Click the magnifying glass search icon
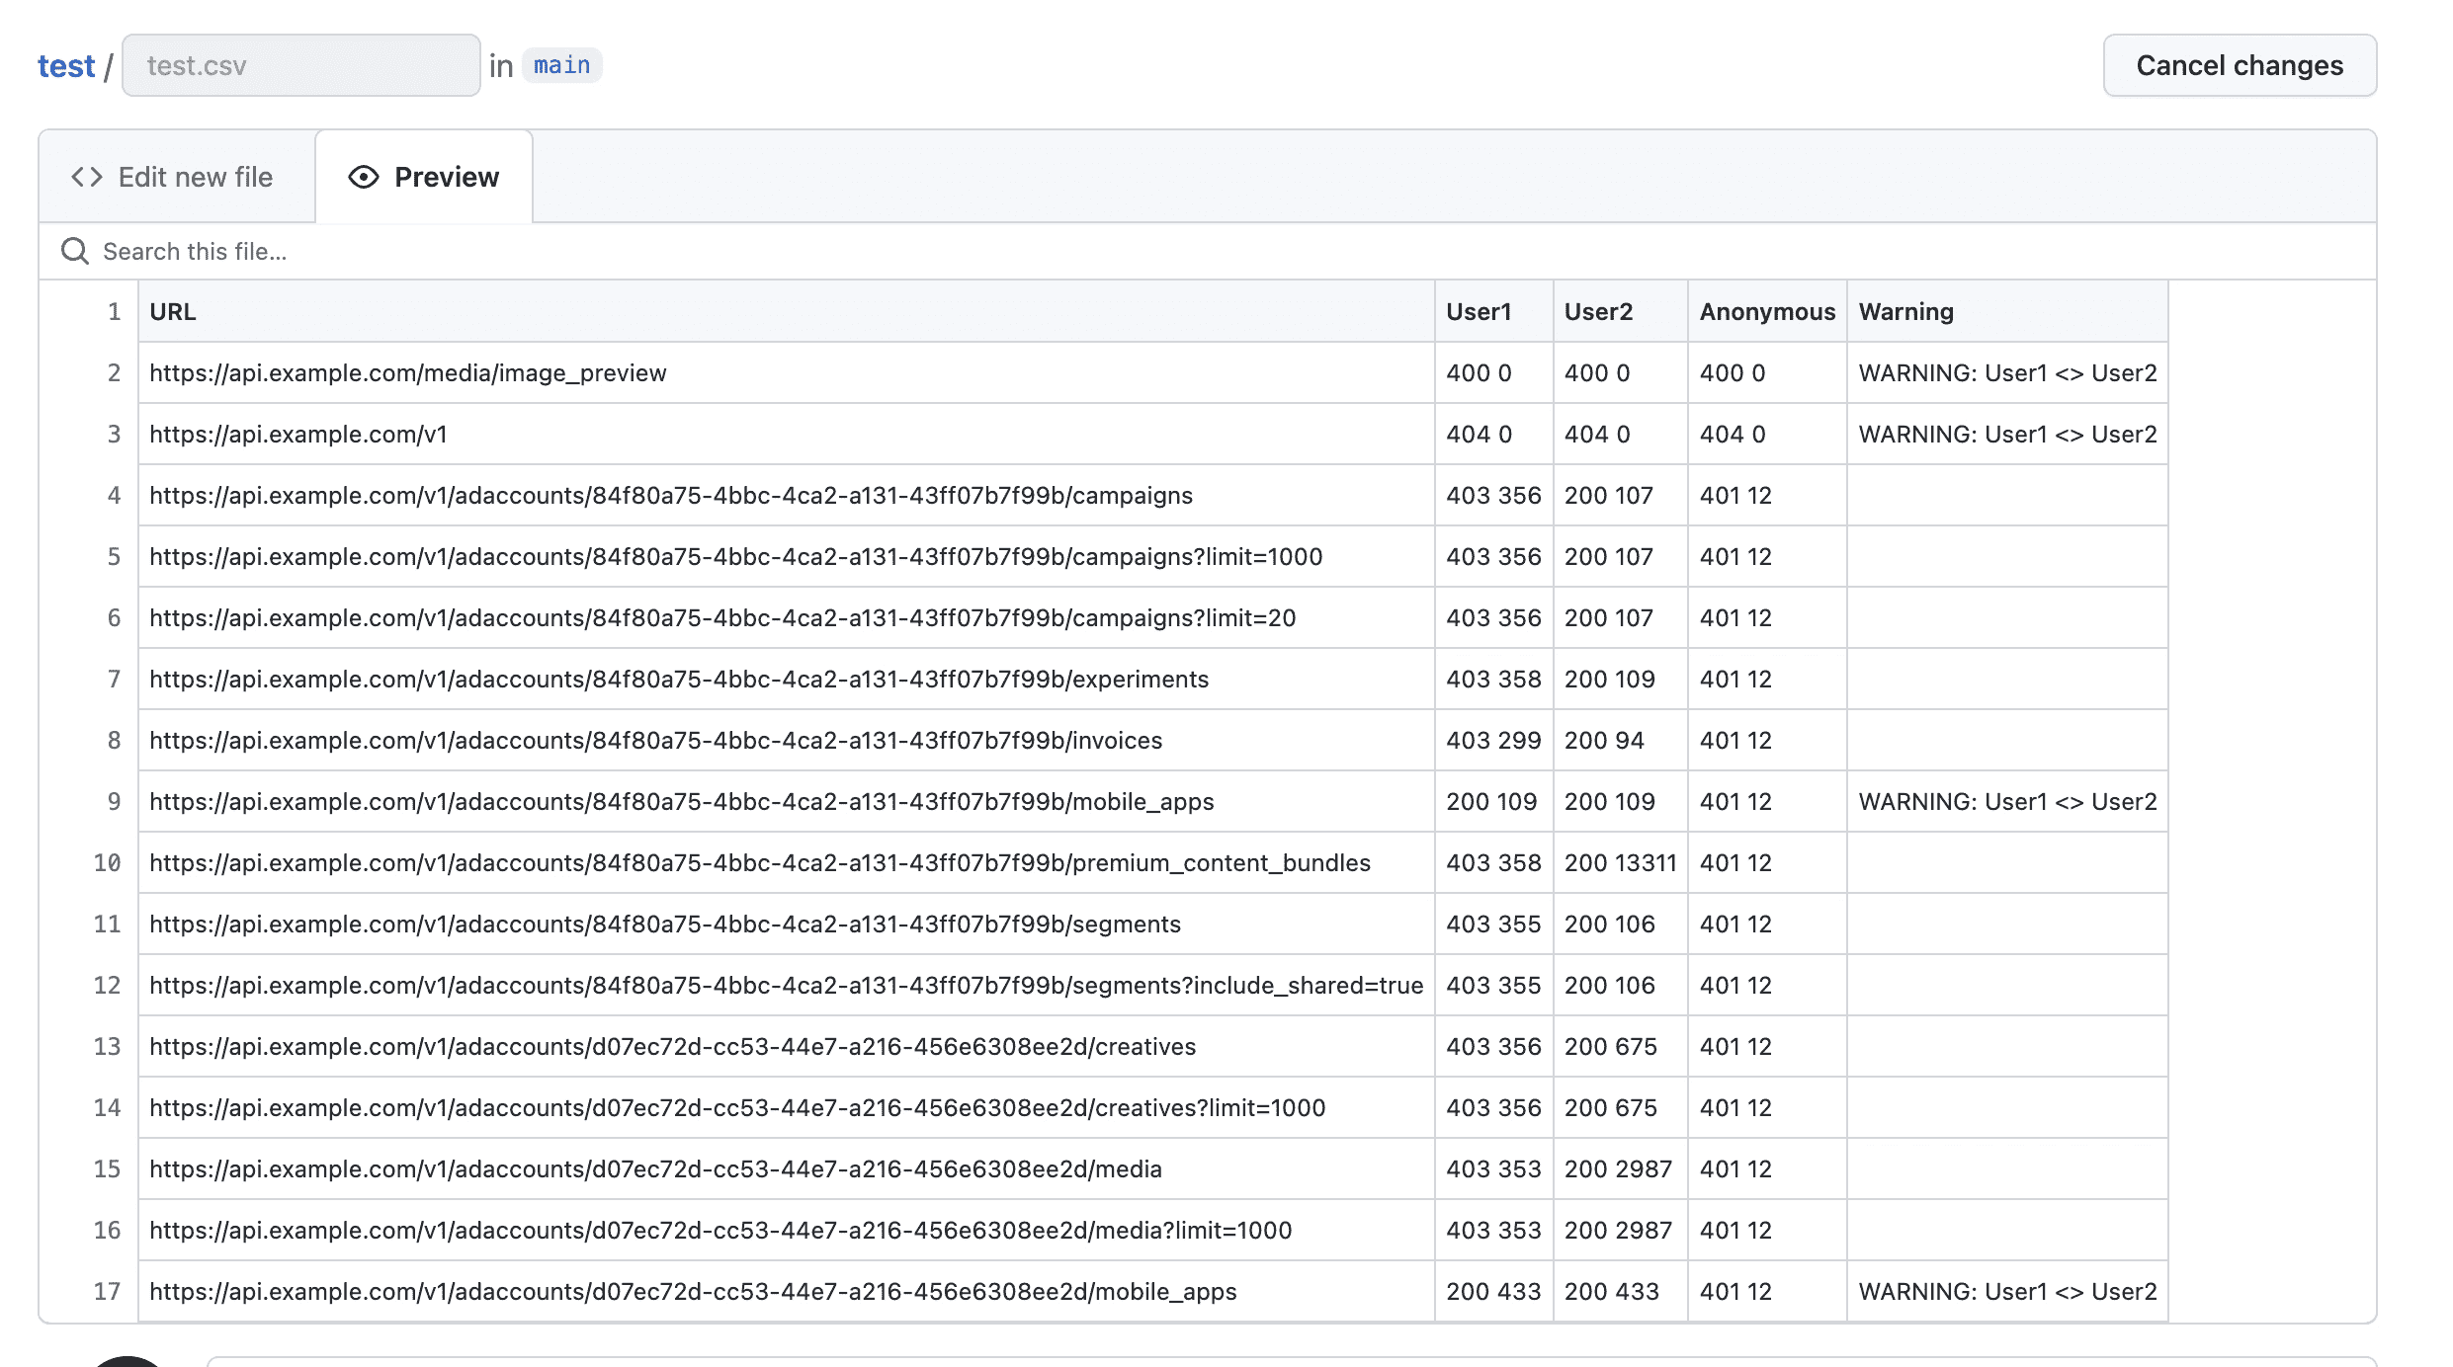 coord(75,251)
